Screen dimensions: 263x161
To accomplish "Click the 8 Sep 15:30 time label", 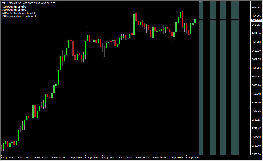I will click(x=142, y=158).
